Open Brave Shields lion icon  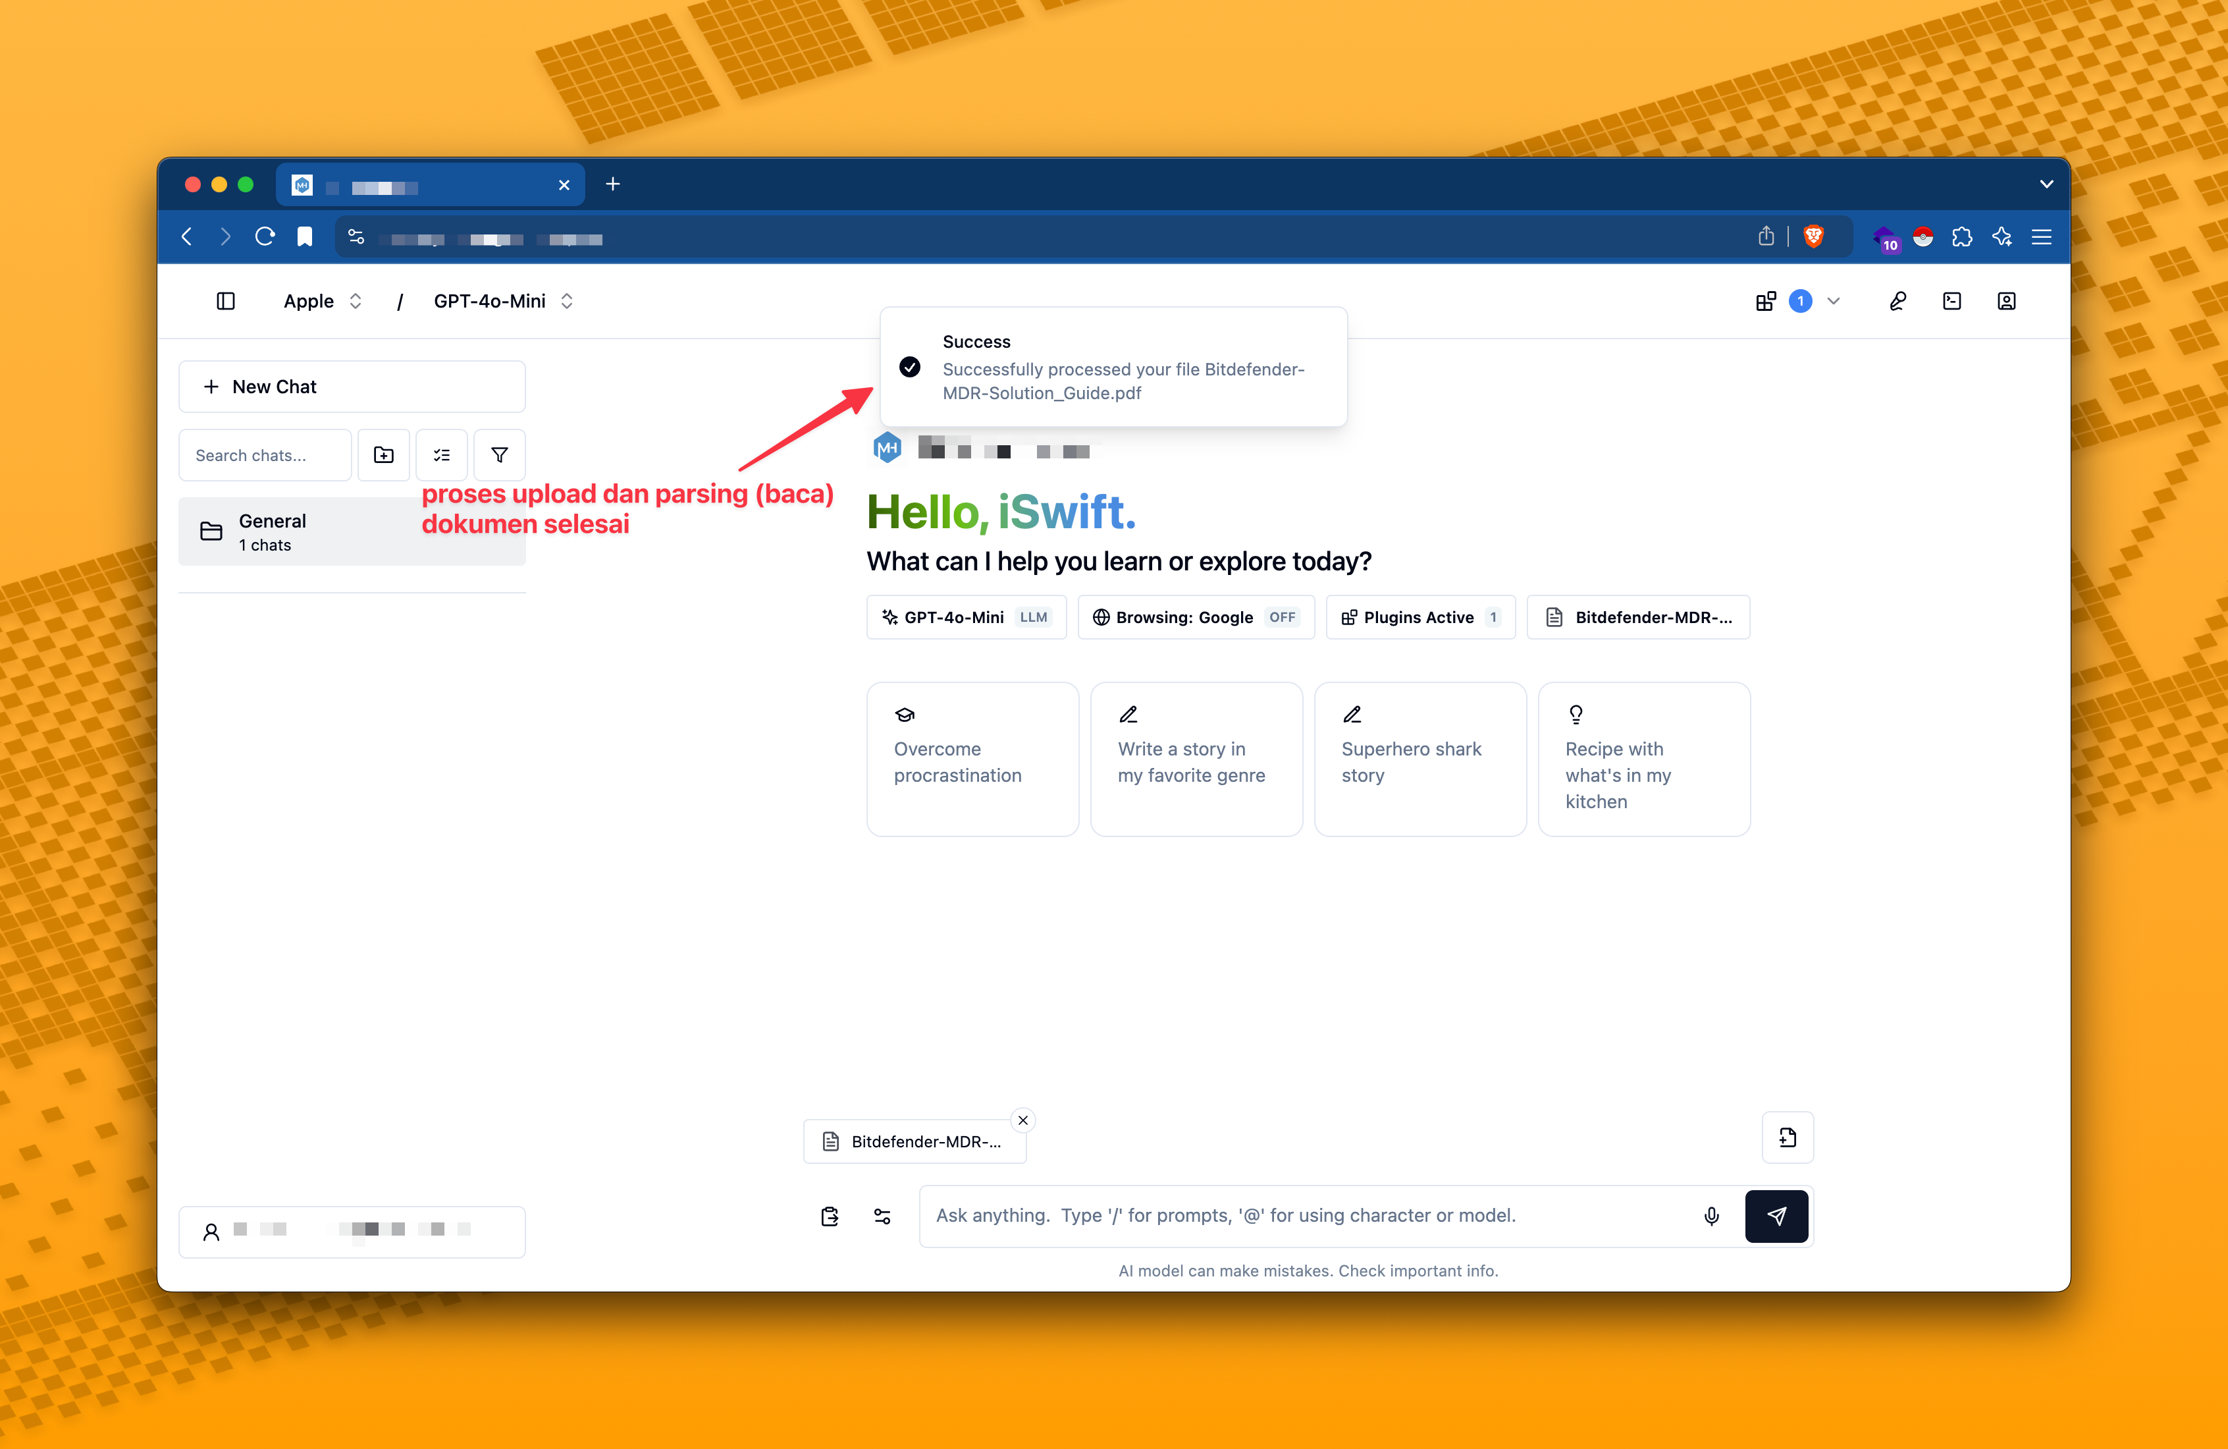coord(1813,236)
